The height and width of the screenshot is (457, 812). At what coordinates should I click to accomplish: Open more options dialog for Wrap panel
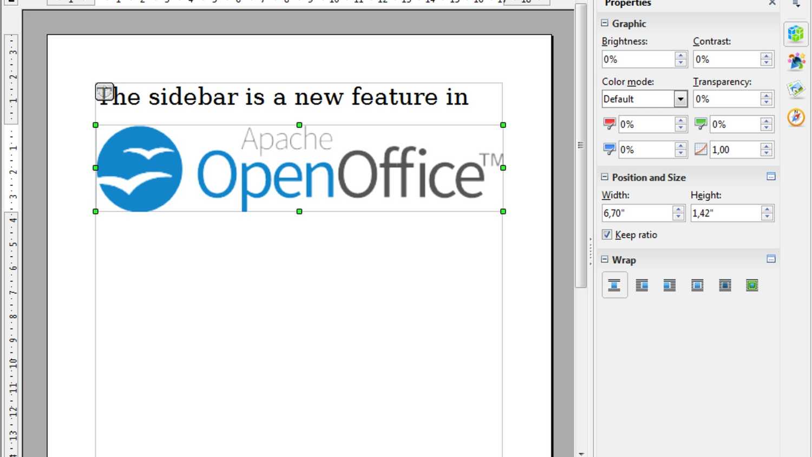pos(771,259)
